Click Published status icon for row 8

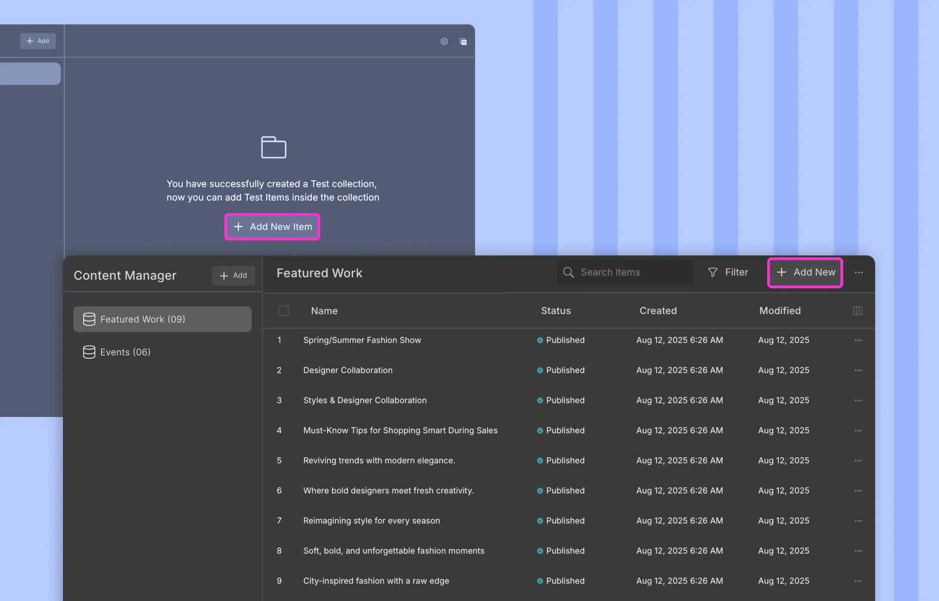tap(540, 551)
